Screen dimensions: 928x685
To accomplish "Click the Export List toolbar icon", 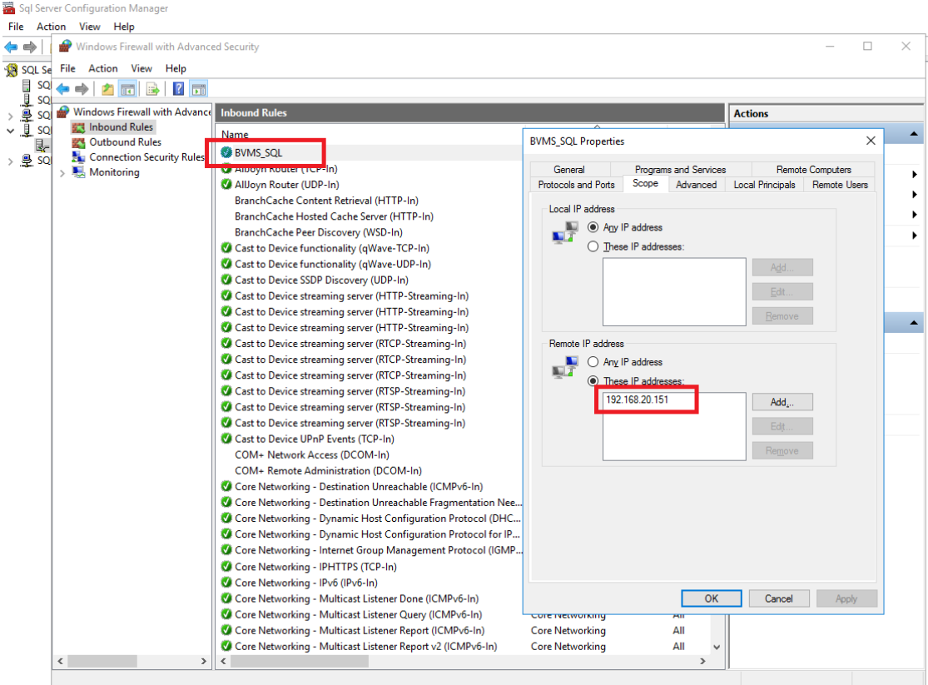I will click(x=152, y=89).
